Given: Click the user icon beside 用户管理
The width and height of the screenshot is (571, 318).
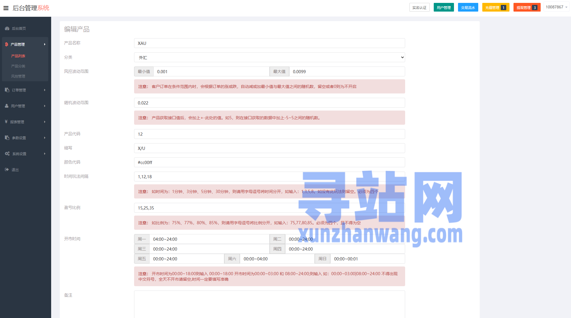Looking at the screenshot, I should (7, 106).
